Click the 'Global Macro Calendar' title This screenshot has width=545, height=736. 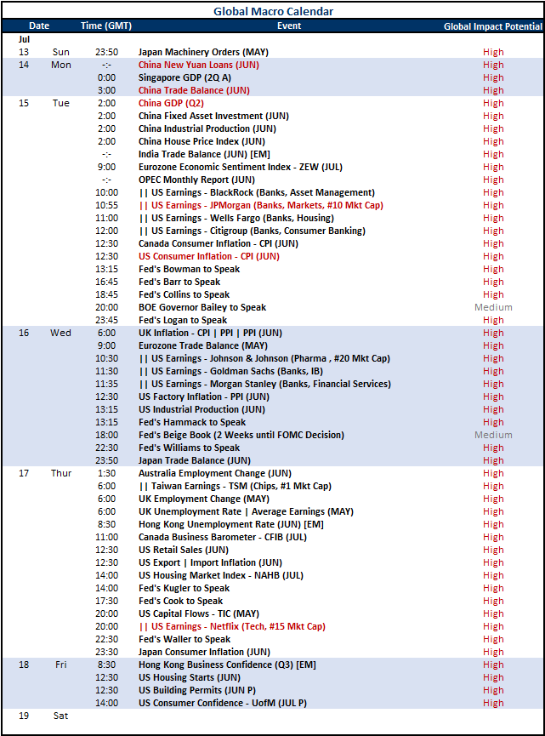click(x=273, y=11)
